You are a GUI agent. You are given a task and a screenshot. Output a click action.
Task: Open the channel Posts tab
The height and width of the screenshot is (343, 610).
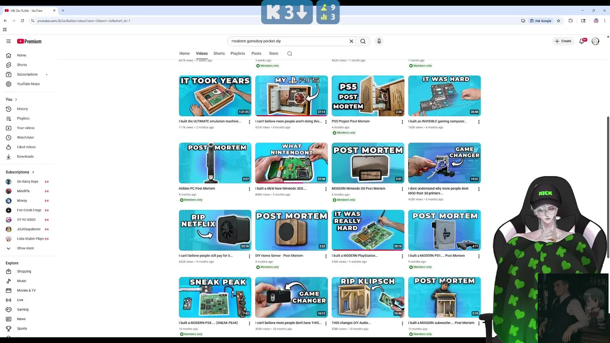tap(256, 53)
